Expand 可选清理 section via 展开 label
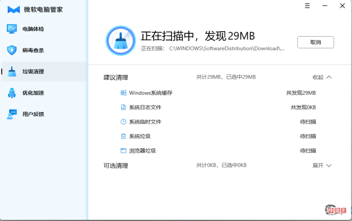 point(318,166)
